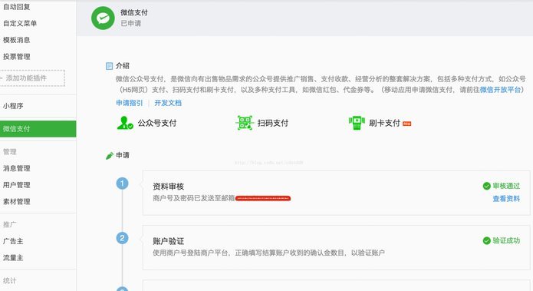
Task: Click the 查看资料 link
Action: tap(506, 199)
